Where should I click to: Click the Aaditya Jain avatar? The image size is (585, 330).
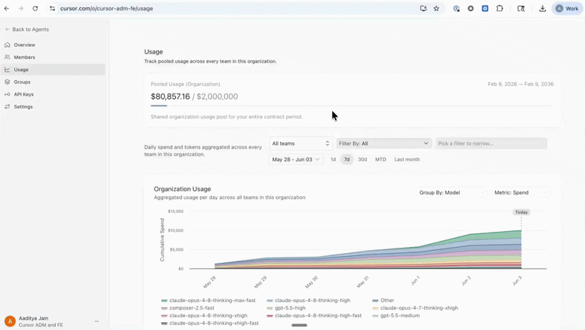point(10,321)
